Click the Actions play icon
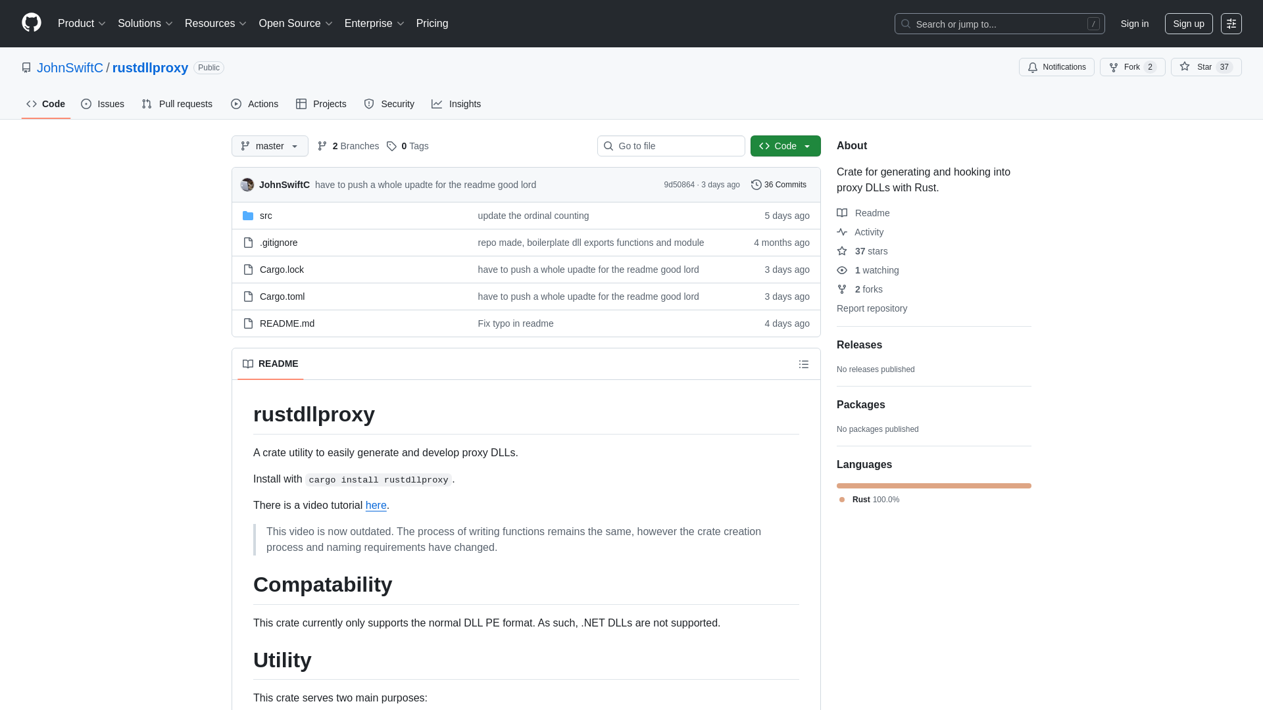Viewport: 1263px width, 710px height. tap(236, 104)
